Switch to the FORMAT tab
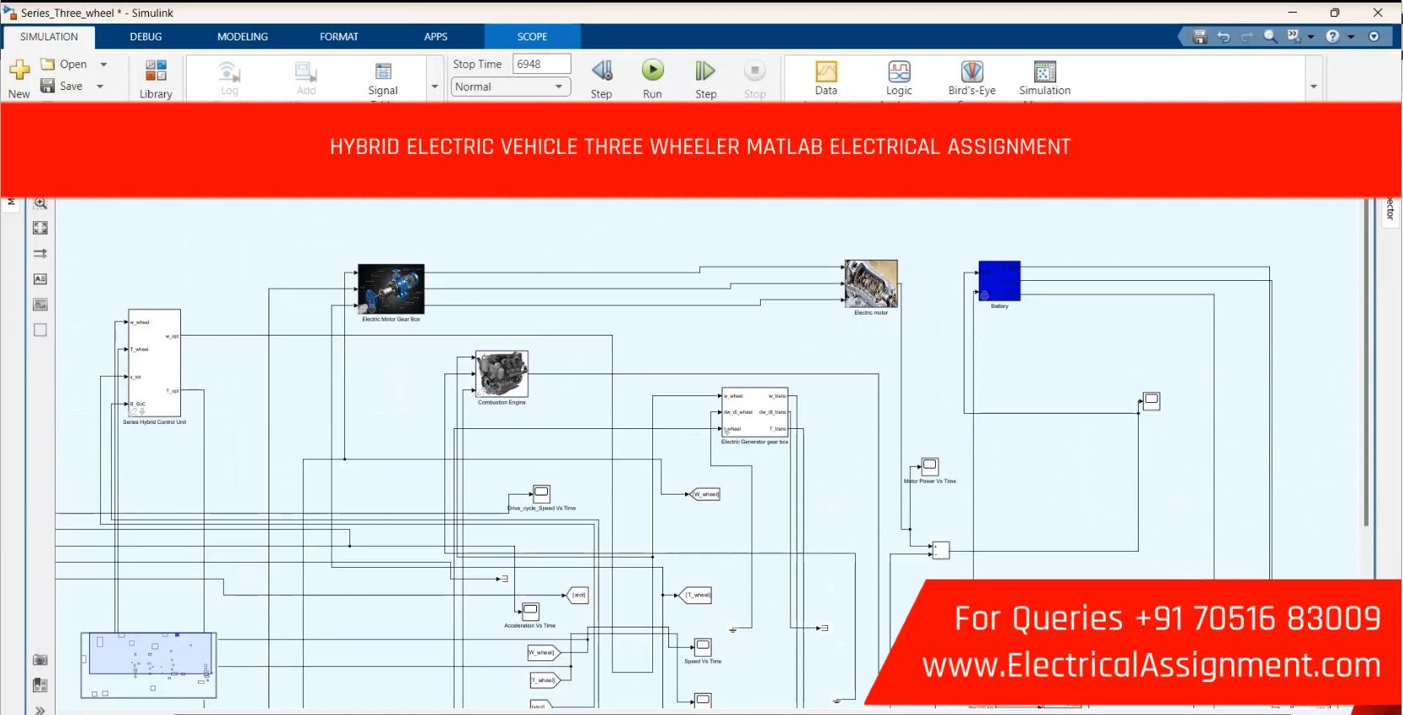The height and width of the screenshot is (715, 1403). [339, 36]
